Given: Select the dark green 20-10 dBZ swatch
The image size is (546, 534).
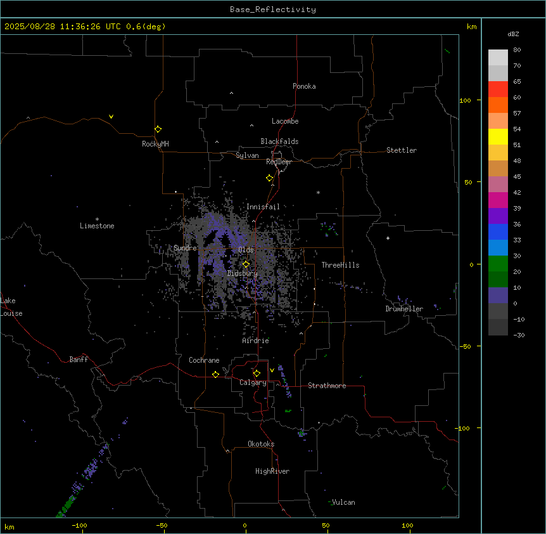Looking at the screenshot, I should [x=498, y=280].
